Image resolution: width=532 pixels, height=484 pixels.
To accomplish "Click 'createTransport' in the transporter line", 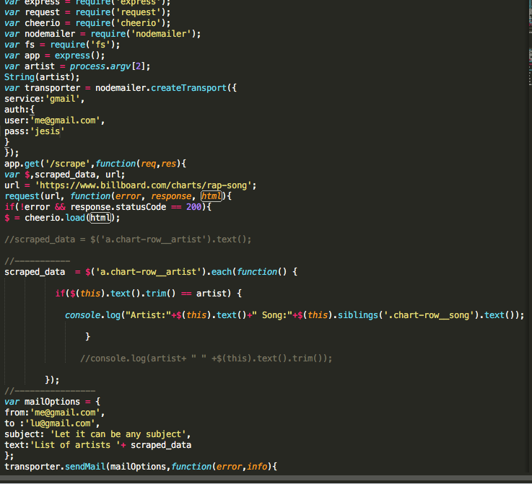I will [x=189, y=88].
